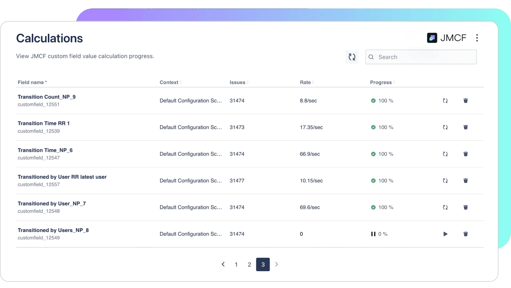This screenshot has width=511, height=288.
Task: Open the three-dot kebab menu next to JMCF
Action: click(477, 38)
